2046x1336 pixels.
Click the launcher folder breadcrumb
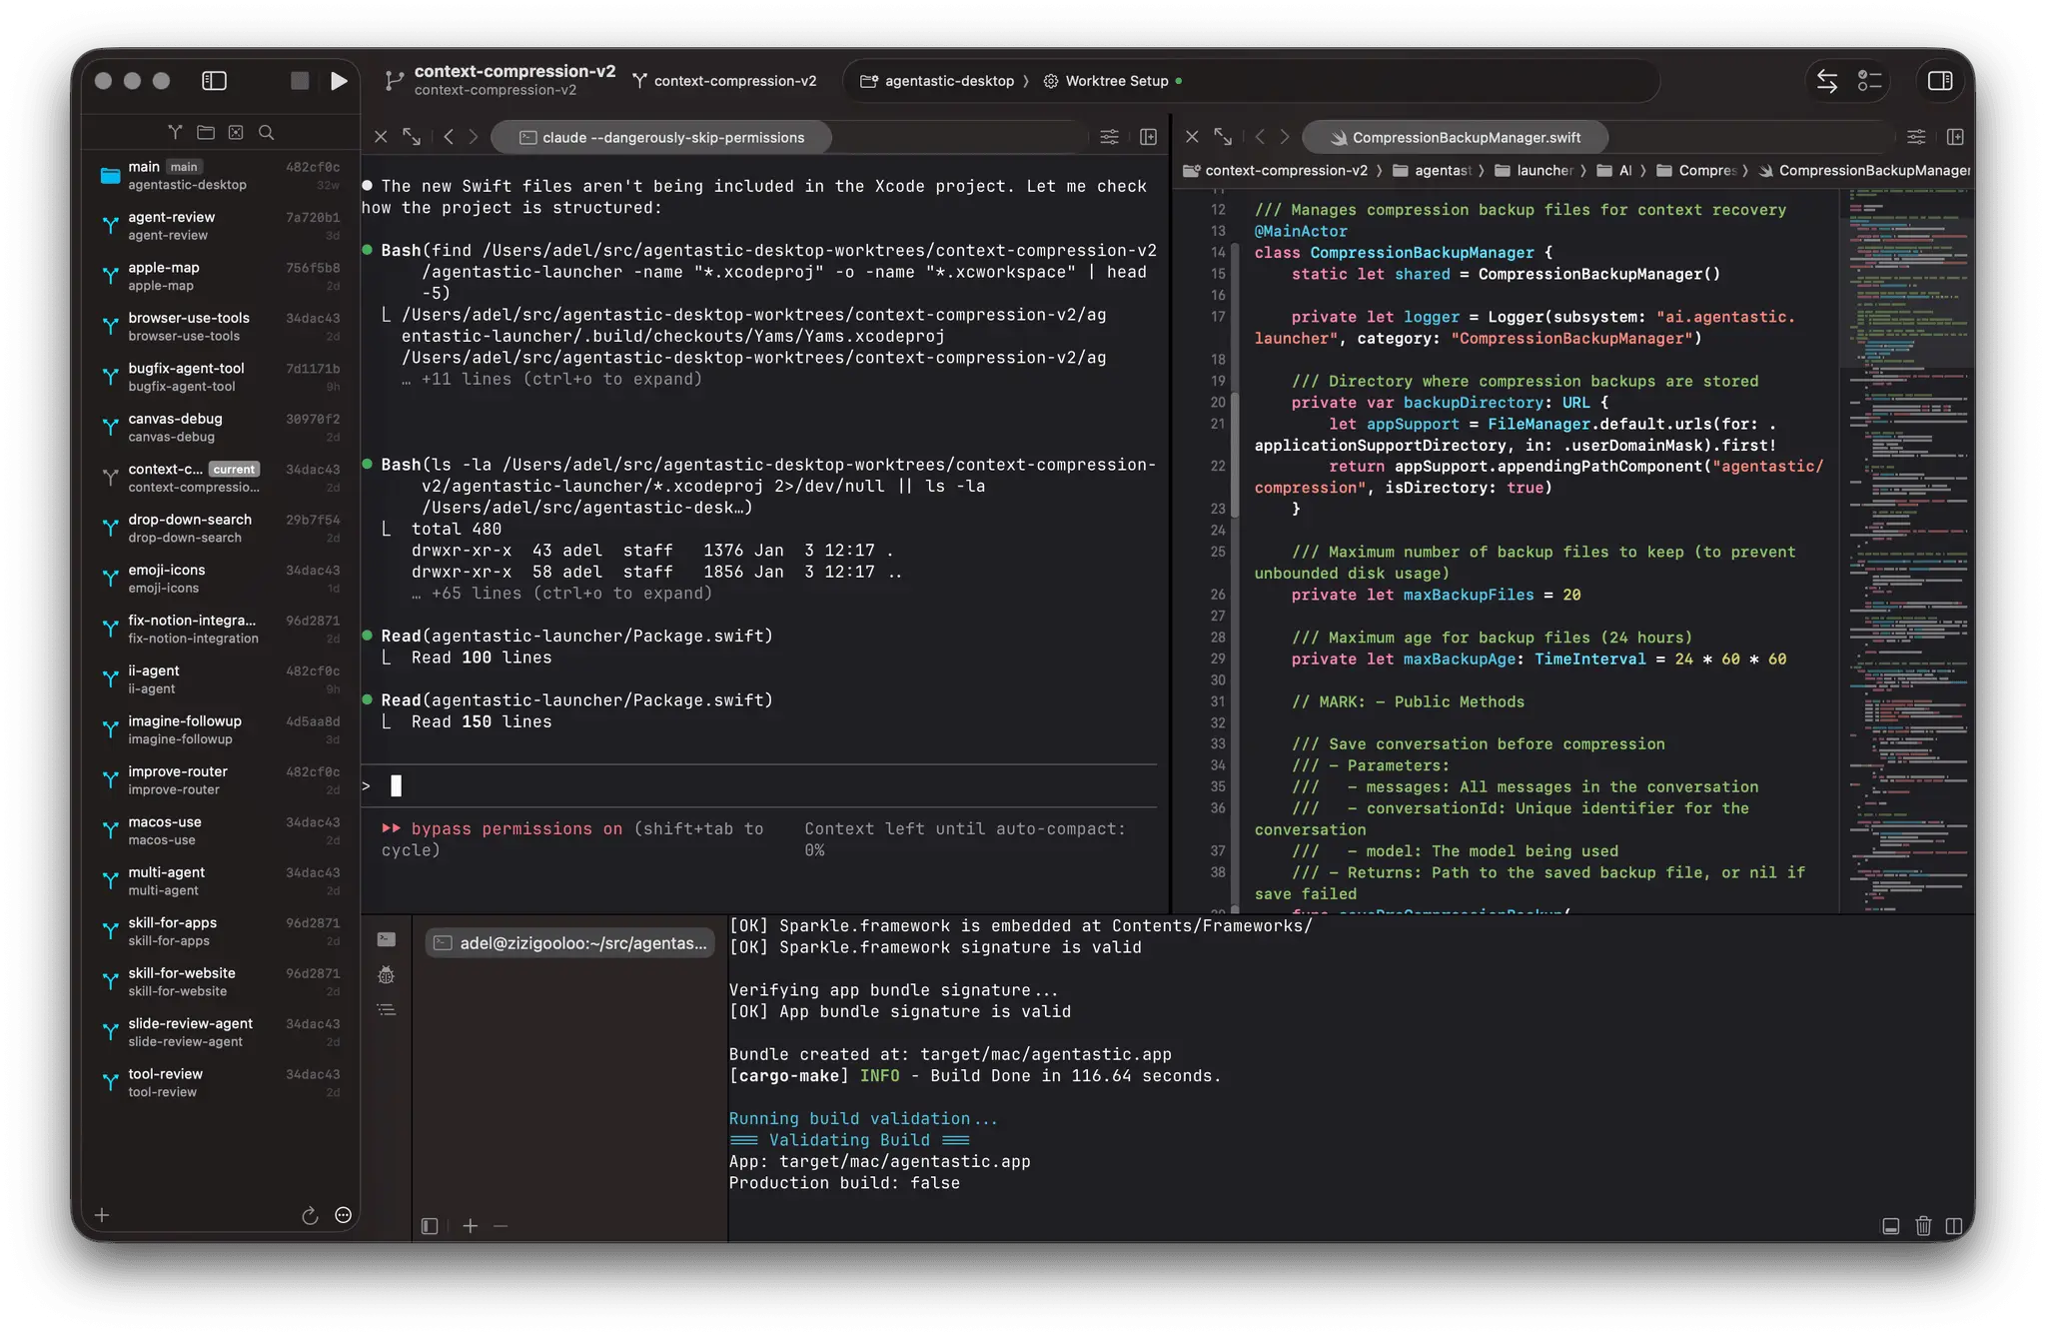[1534, 171]
